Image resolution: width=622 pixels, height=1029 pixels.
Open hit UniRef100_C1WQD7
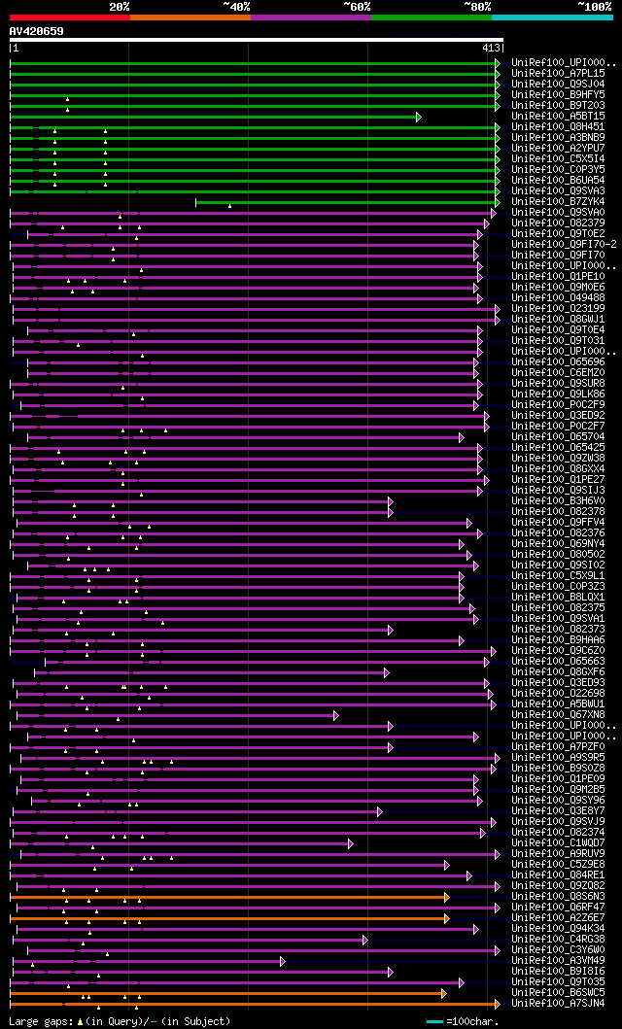[559, 842]
